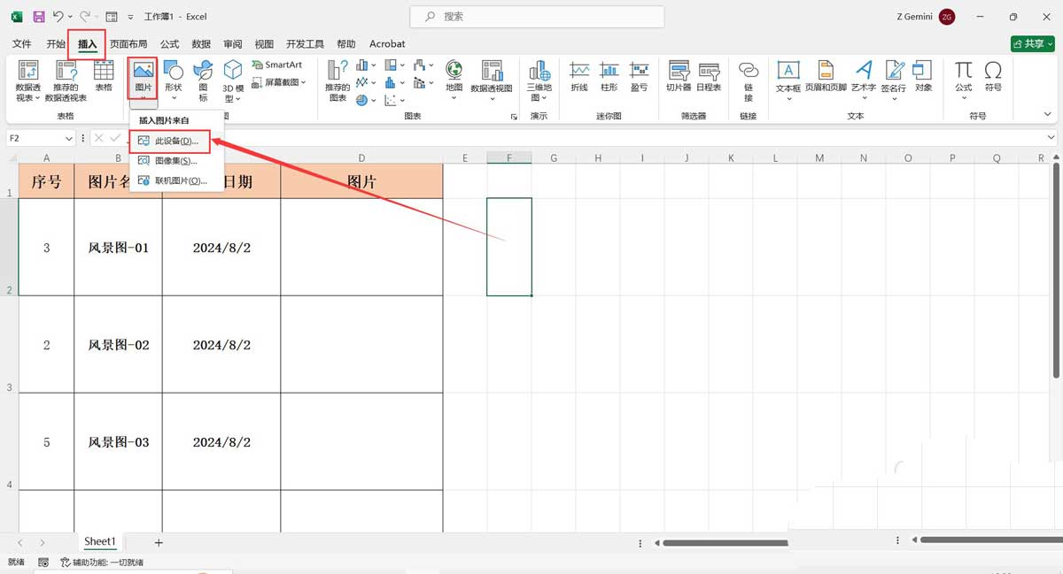Insert a 折线 sparkline

(579, 75)
